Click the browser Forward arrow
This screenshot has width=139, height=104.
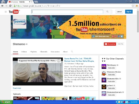pos(6,6)
